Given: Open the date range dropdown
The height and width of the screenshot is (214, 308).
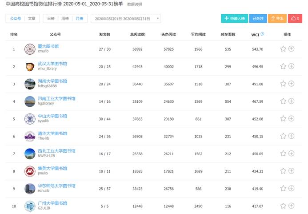Looking at the screenshot, I should 126,19.
